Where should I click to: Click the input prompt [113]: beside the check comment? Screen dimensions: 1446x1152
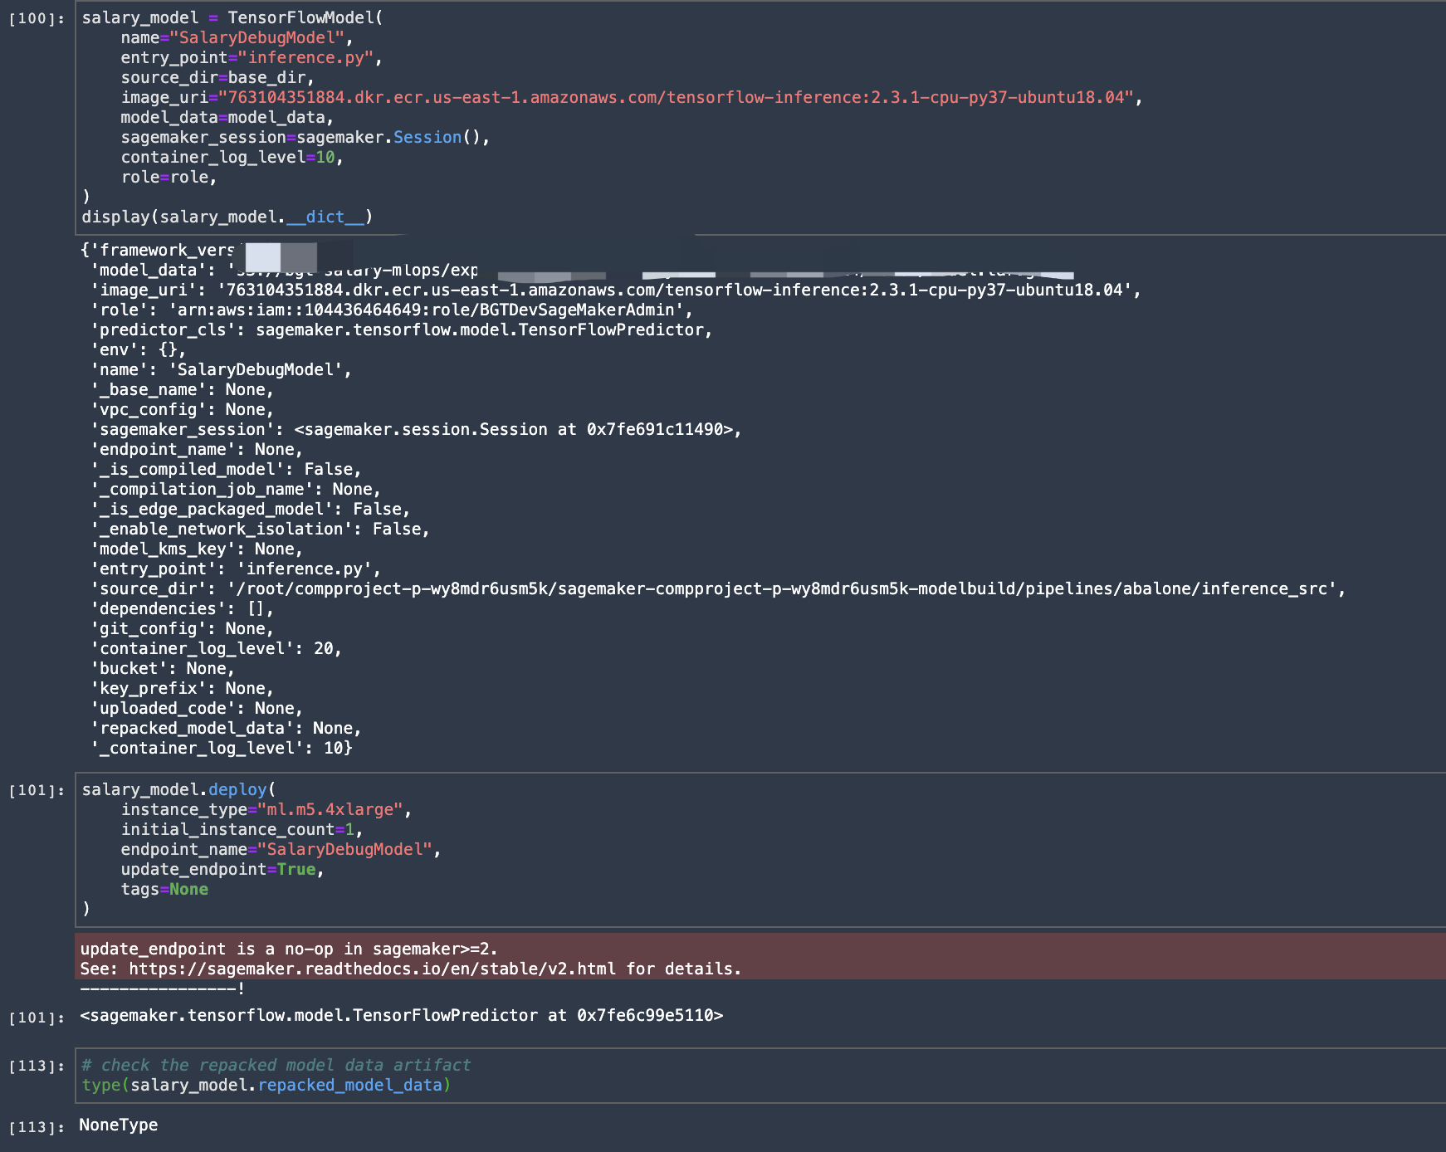(37, 1066)
